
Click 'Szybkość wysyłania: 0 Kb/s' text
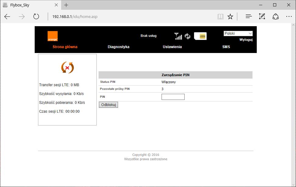(x=61, y=94)
